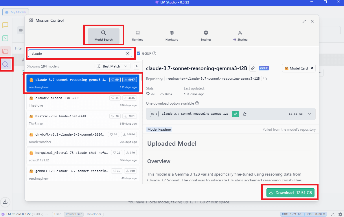Select the Norquinal_Mistral-7B-claude-chat model
344x217 pixels.
point(83,156)
